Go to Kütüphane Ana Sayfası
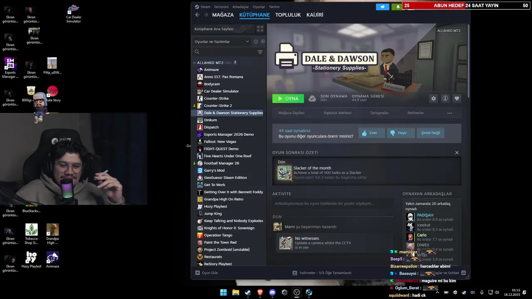 223,29
